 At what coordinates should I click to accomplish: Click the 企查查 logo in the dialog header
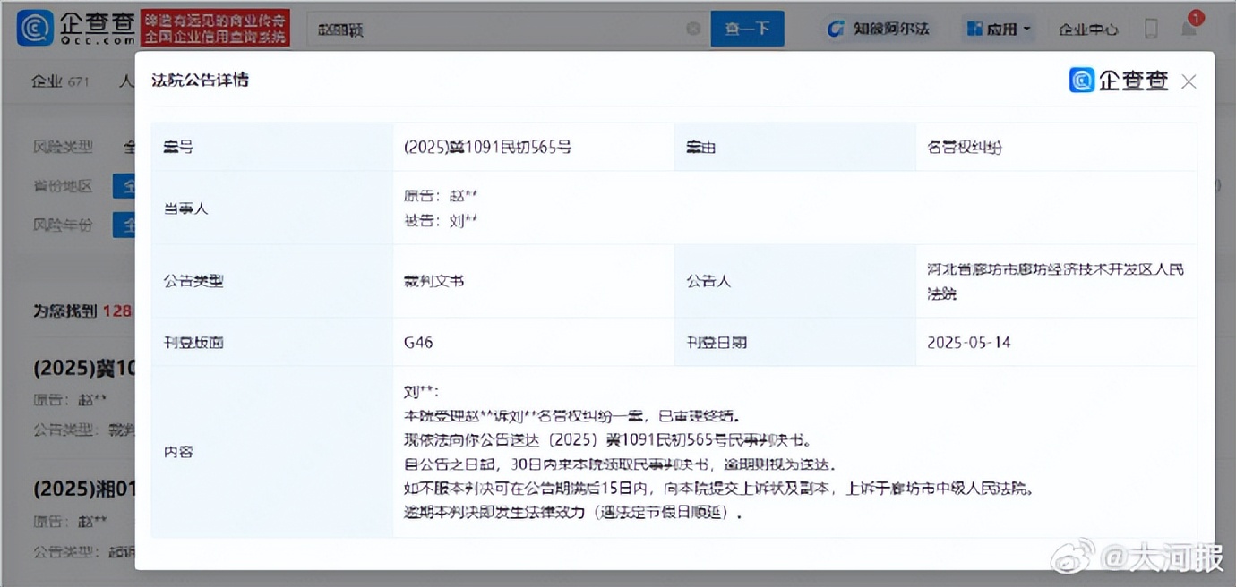[1120, 81]
